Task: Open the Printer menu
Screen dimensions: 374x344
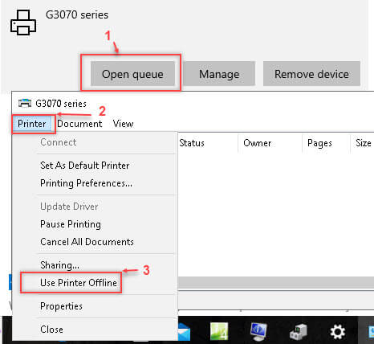Action: [x=32, y=124]
